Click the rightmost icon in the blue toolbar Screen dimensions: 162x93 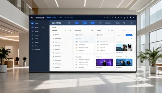point(131,23)
